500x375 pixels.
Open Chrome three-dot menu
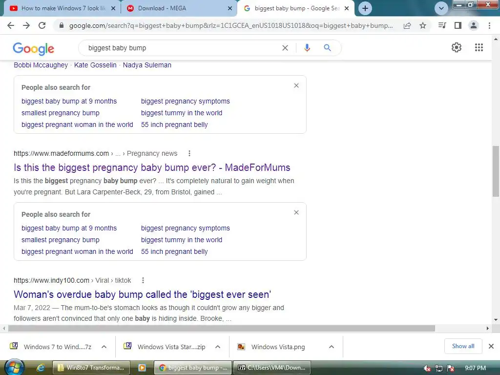tap(489, 25)
